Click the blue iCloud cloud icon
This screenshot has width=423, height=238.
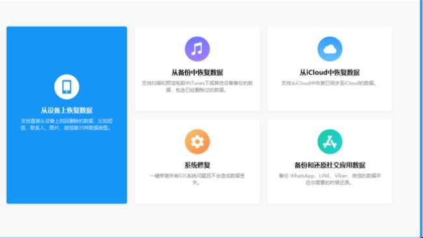tap(330, 49)
